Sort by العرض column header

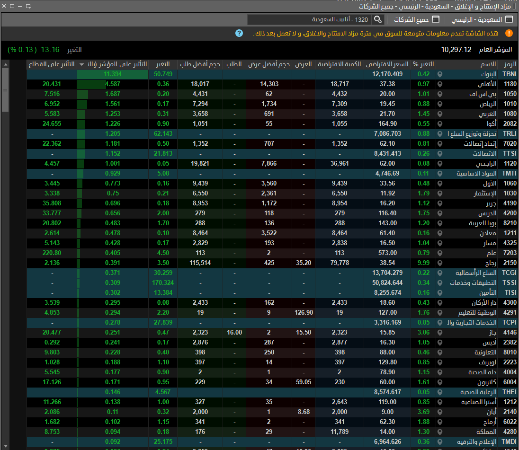pyautogui.click(x=303, y=64)
